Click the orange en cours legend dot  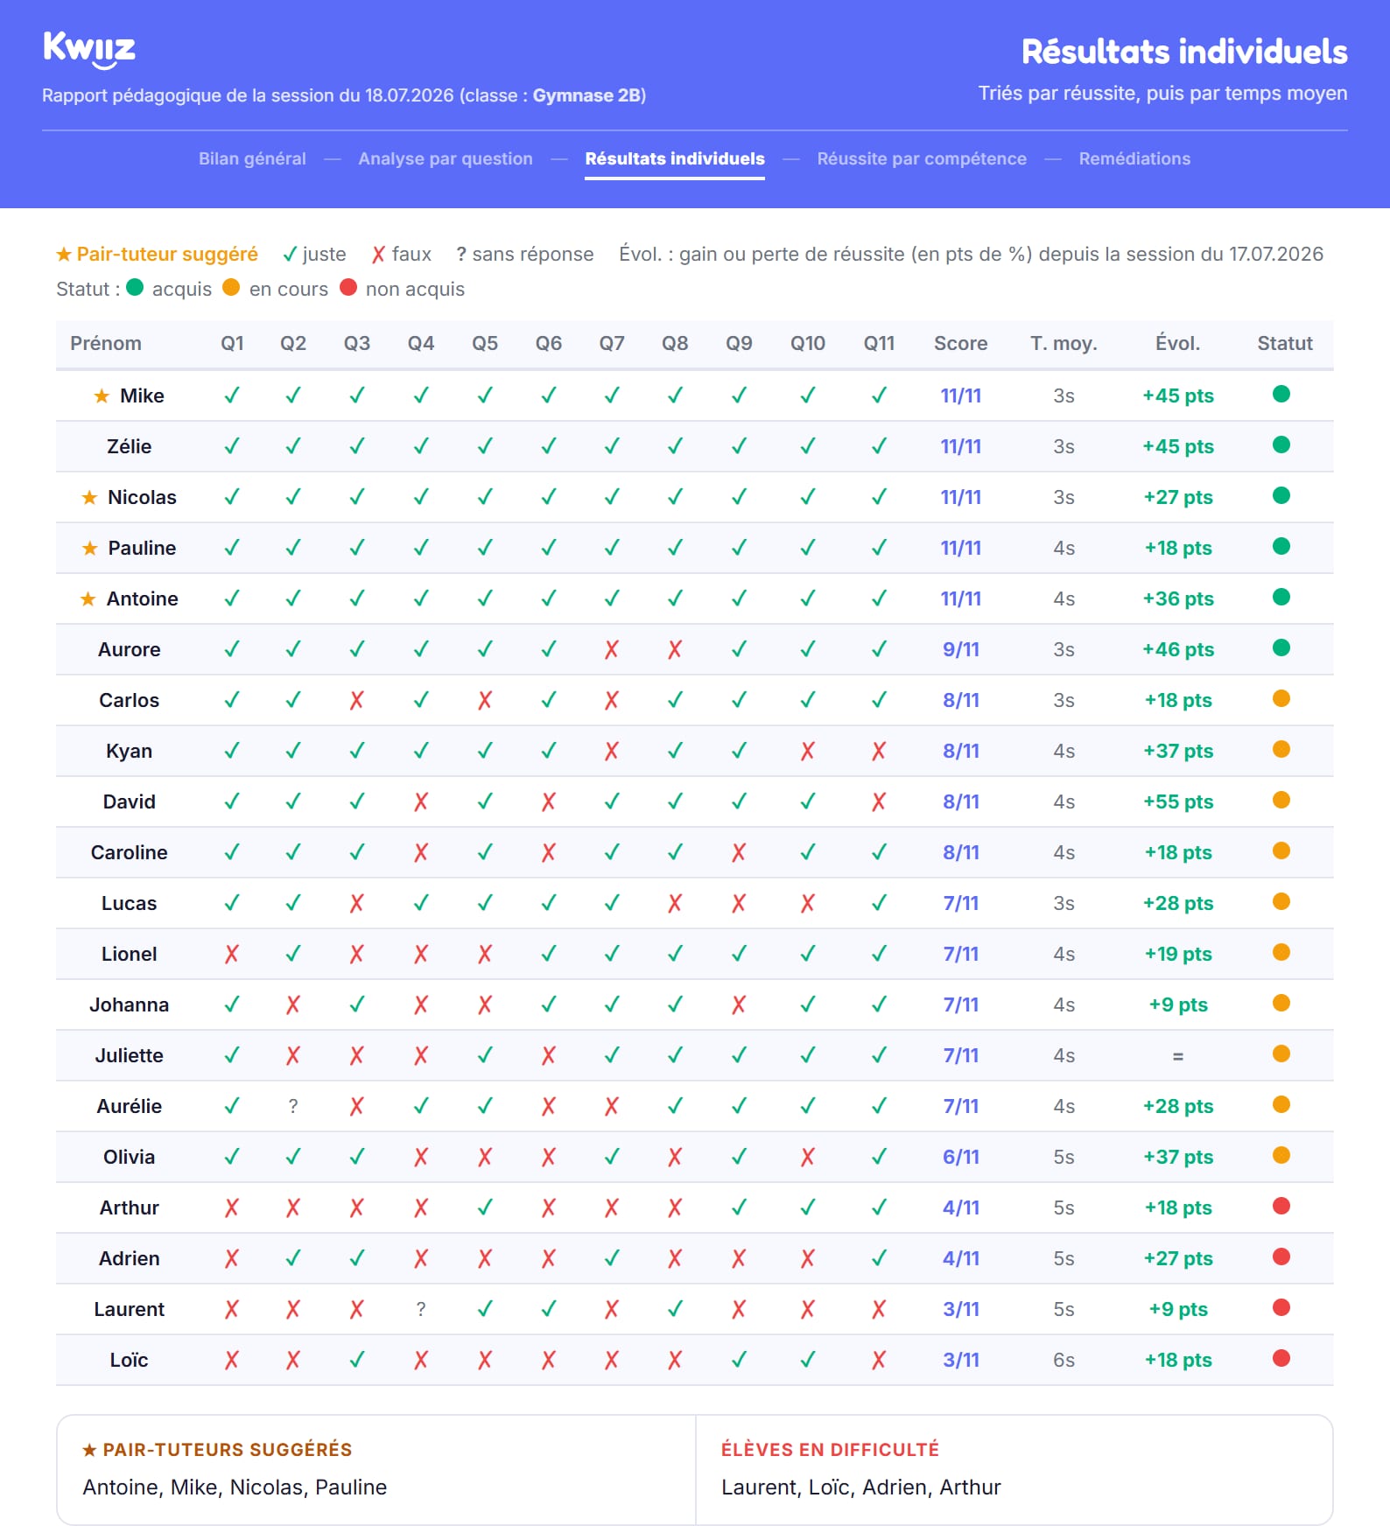click(231, 287)
